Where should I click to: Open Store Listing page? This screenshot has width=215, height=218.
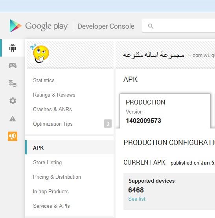(47, 162)
